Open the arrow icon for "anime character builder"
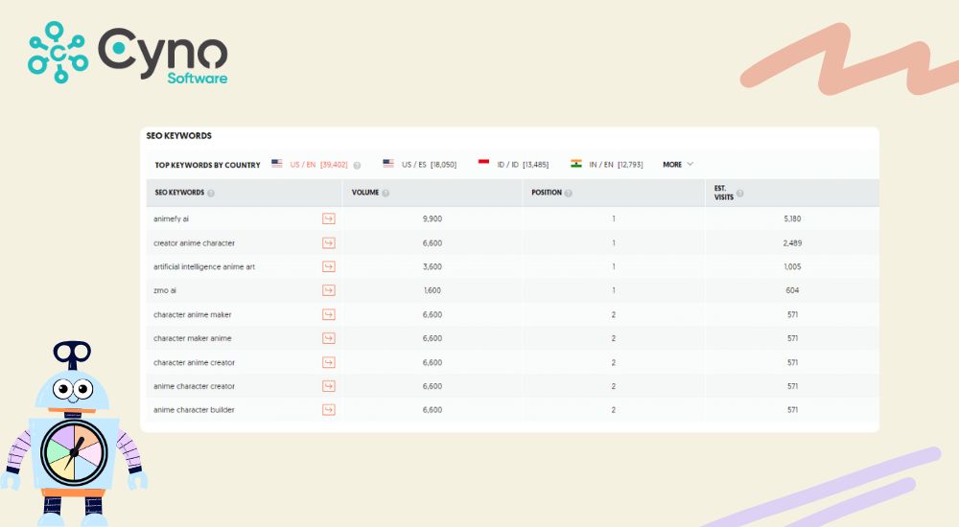The height and width of the screenshot is (527, 959). (x=328, y=410)
